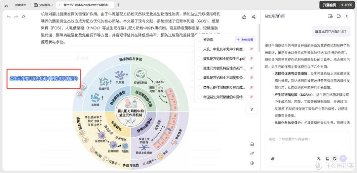Click the 开通会员 membership button
Image resolution: width=357 pixels, height=173 pixels.
tap(329, 5)
